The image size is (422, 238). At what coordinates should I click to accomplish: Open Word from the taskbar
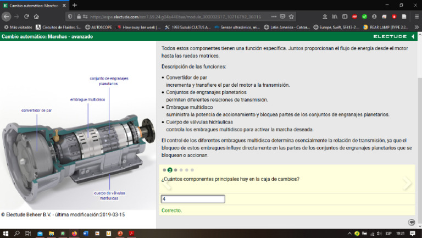click(86, 234)
